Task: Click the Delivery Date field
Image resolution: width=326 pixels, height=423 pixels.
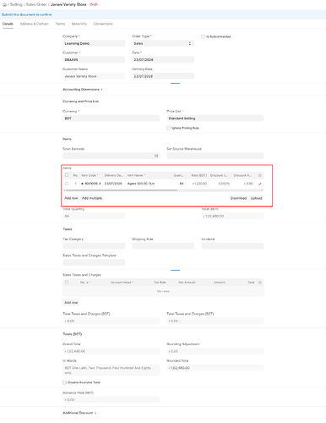Action: (x=163, y=76)
